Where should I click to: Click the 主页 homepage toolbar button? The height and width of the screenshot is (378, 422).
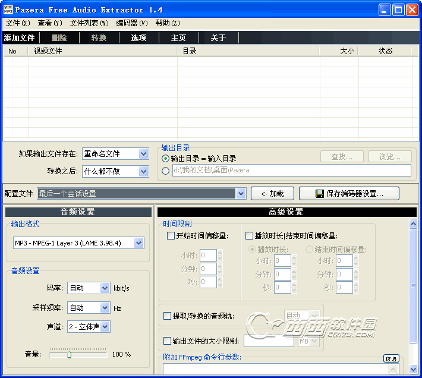click(178, 38)
